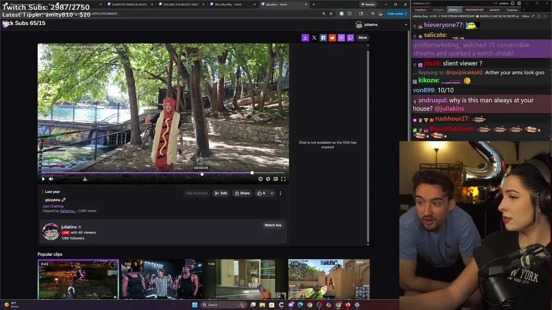The height and width of the screenshot is (310, 552).
Task: Click the juliakins channel avatar
Action: click(x=50, y=232)
